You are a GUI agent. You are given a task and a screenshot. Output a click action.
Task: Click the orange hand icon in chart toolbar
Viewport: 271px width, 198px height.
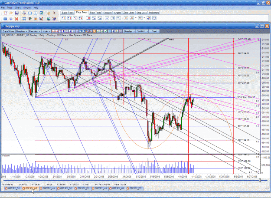coord(95,31)
